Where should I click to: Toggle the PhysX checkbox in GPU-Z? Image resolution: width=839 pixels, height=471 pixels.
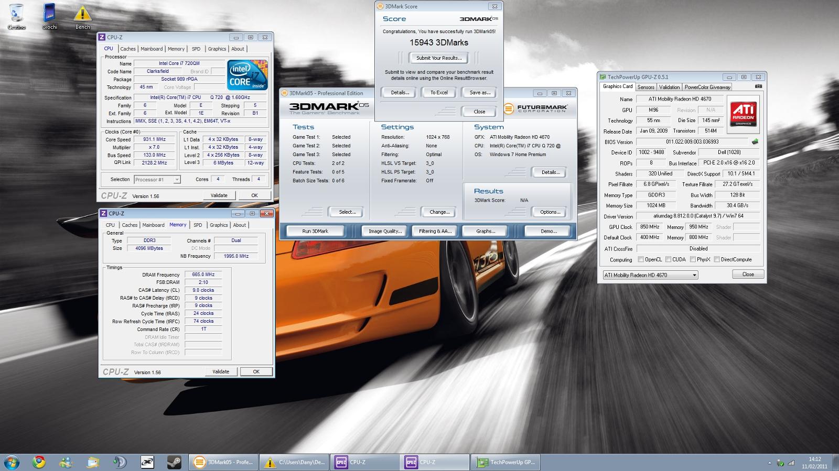[693, 259]
